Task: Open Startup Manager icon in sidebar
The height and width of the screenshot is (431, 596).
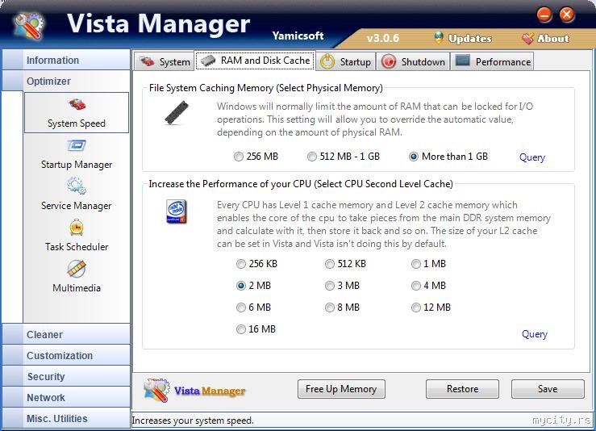Action: (x=77, y=145)
